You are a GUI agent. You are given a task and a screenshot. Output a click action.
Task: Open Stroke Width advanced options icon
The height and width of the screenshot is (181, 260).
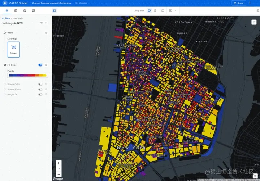46,89
